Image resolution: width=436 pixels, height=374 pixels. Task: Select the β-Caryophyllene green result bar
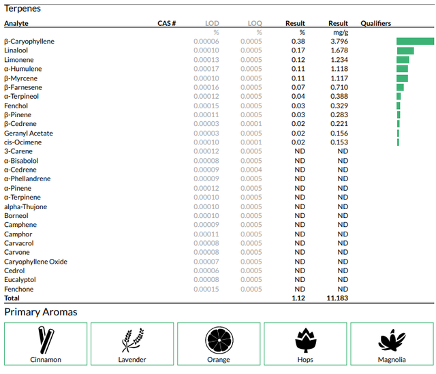pos(415,41)
